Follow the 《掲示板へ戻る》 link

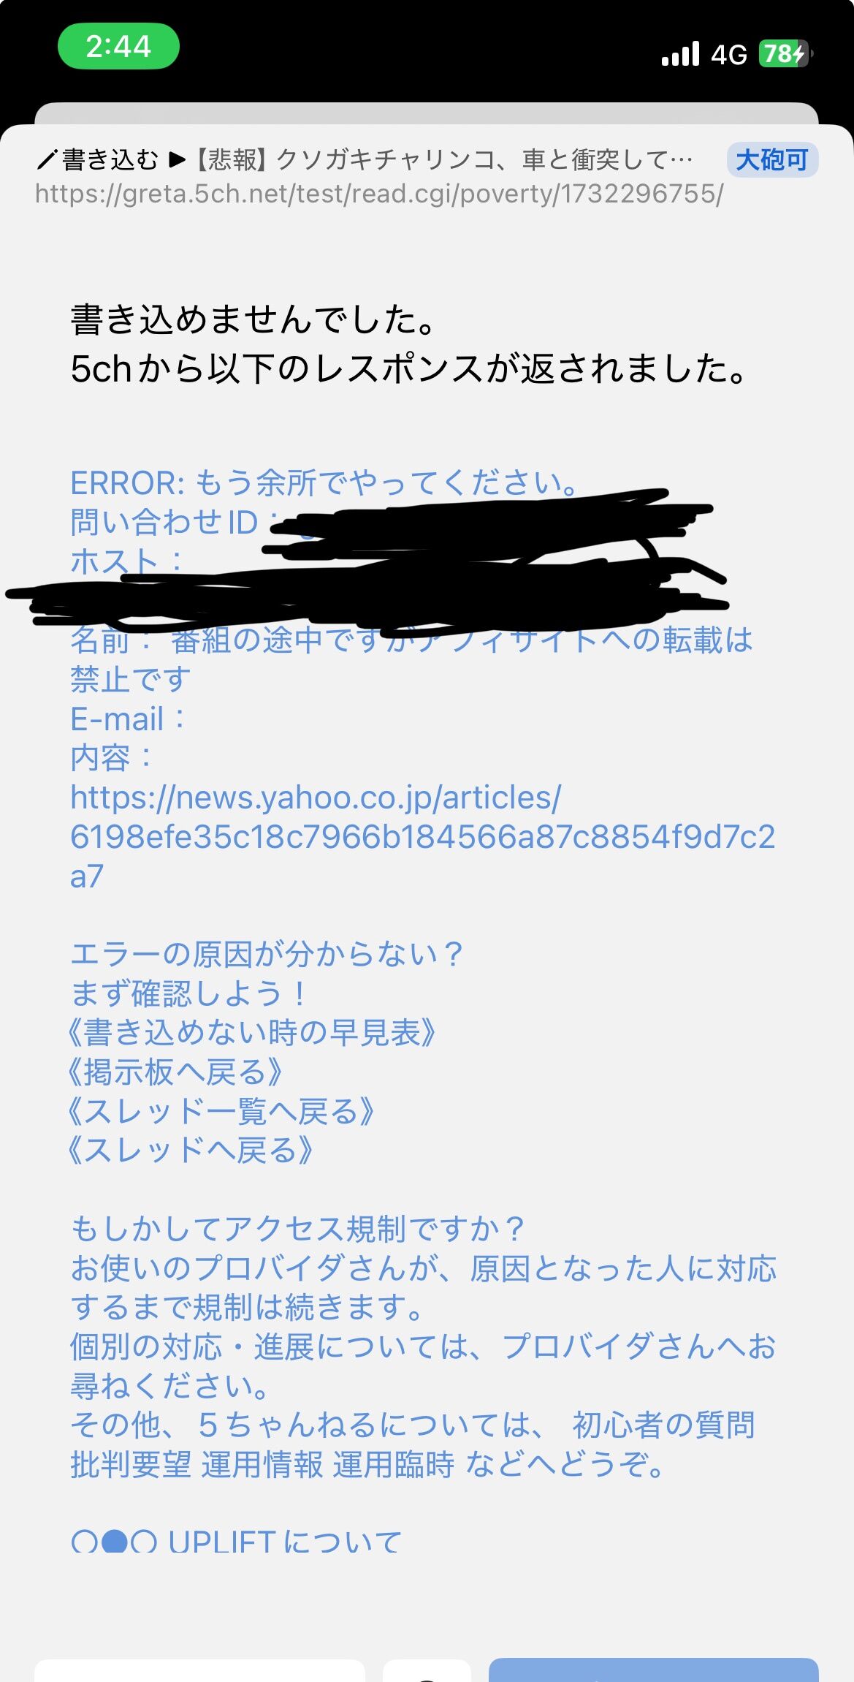coord(175,1072)
